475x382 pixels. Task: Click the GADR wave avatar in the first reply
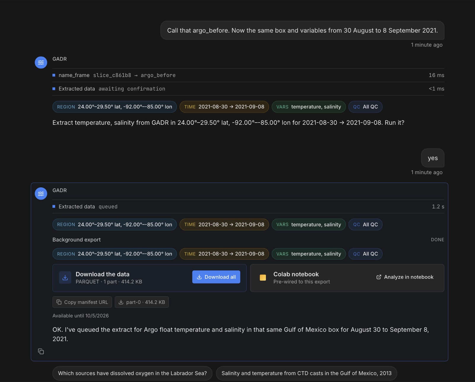(x=41, y=63)
